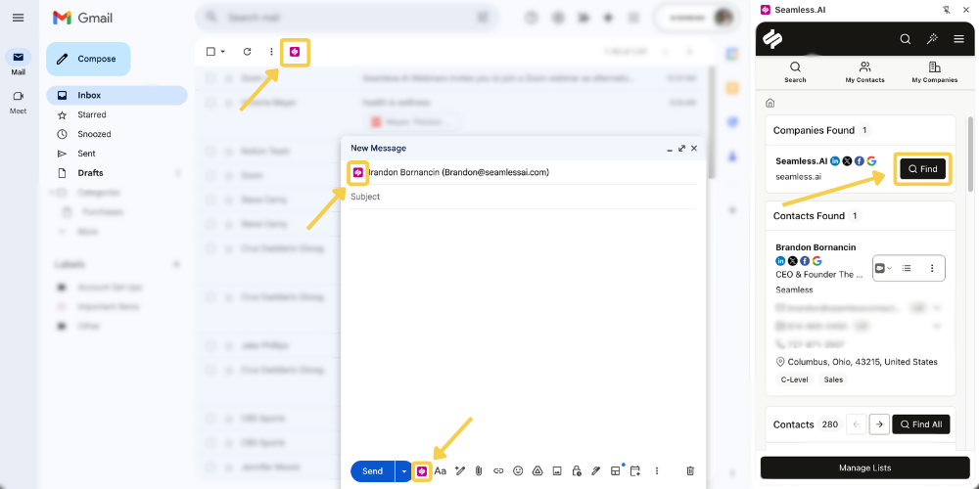Click the Manage Lists button
Screen dimensions: 979x489
pos(864,467)
